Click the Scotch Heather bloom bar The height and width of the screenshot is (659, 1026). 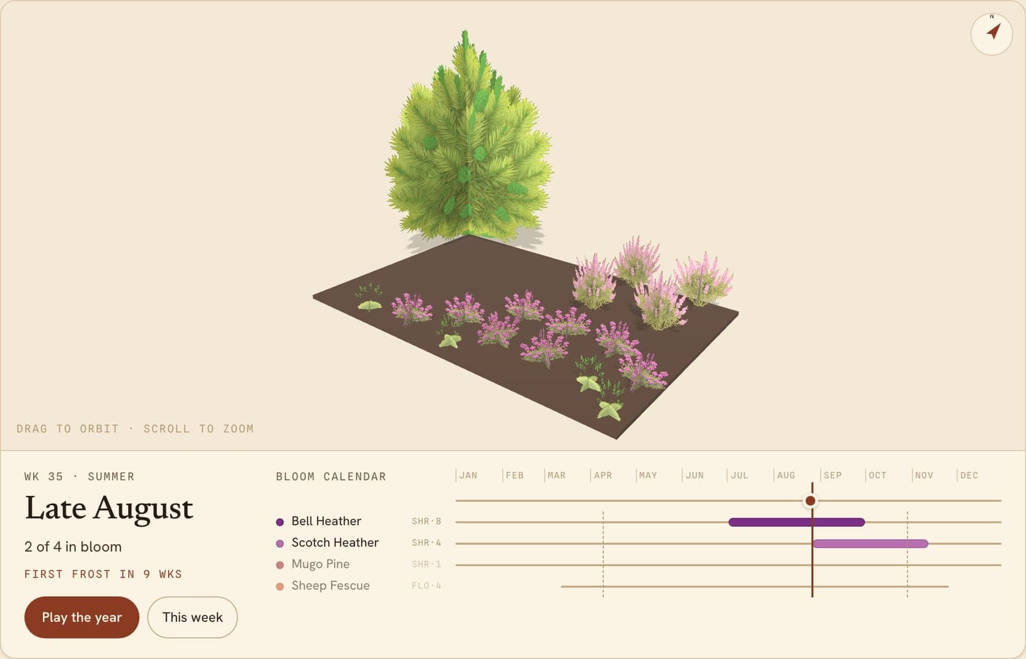(x=870, y=543)
